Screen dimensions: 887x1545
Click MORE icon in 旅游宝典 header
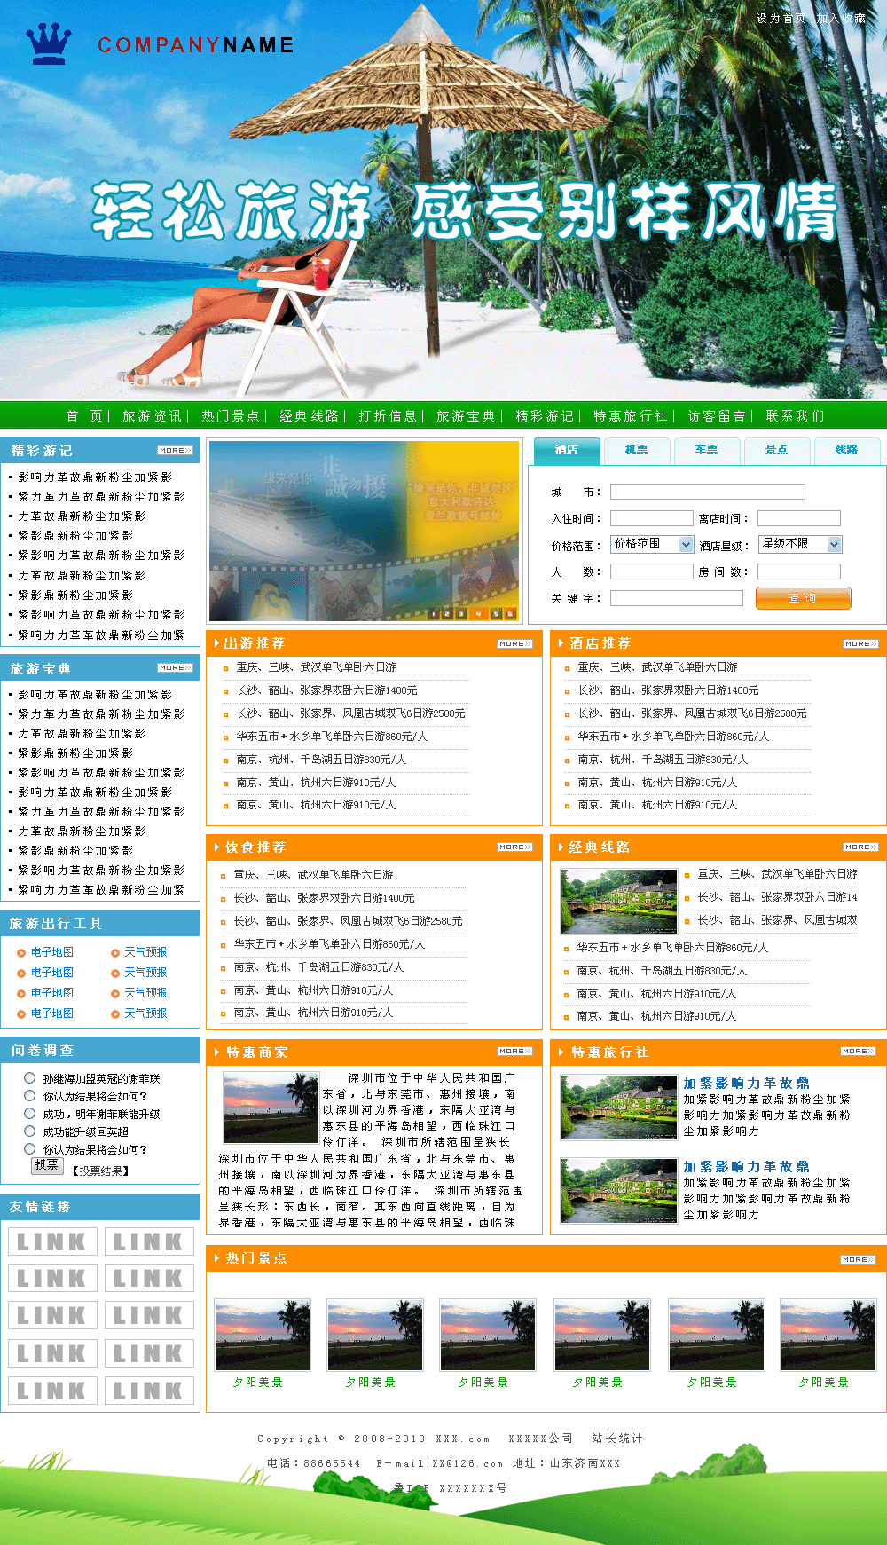point(175,668)
